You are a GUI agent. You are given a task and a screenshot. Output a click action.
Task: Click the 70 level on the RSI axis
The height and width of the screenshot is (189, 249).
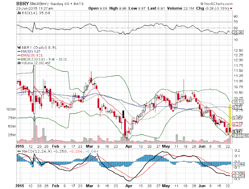click(236, 22)
